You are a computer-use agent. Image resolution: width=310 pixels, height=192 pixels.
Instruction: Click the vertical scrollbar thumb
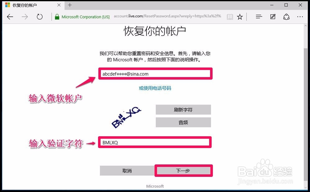point(306,114)
